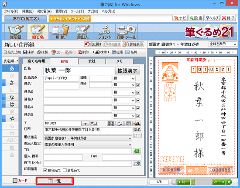
Task: Click the green telephone icon beside TEL
Action: coord(137,151)
